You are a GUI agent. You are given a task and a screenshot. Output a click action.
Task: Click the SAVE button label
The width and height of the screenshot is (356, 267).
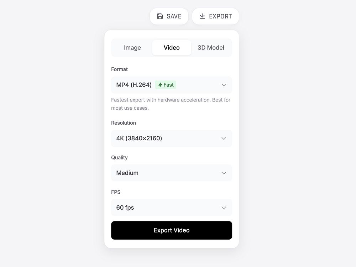pos(174,16)
